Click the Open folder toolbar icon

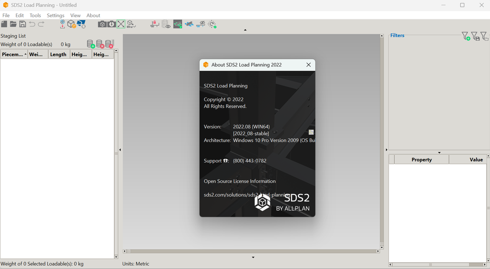click(x=13, y=24)
